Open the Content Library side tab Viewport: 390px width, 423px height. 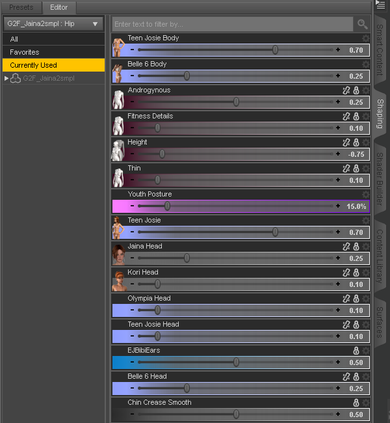(x=380, y=256)
